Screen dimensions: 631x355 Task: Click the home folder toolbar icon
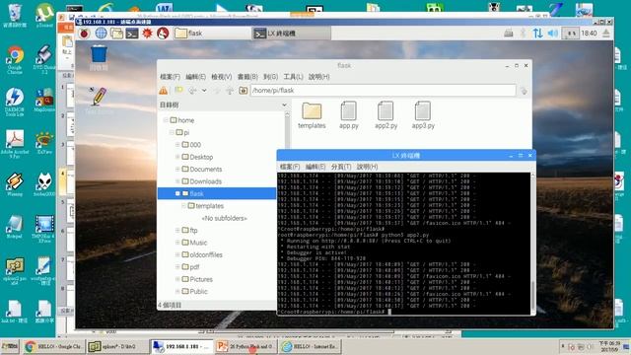[244, 91]
